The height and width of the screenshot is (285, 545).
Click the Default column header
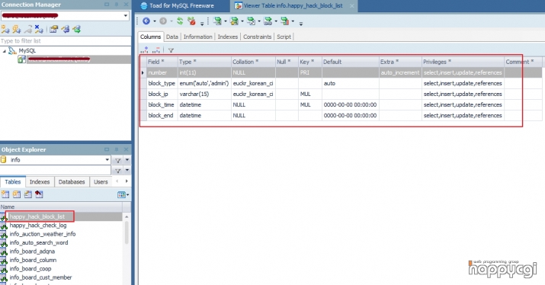click(x=351, y=62)
